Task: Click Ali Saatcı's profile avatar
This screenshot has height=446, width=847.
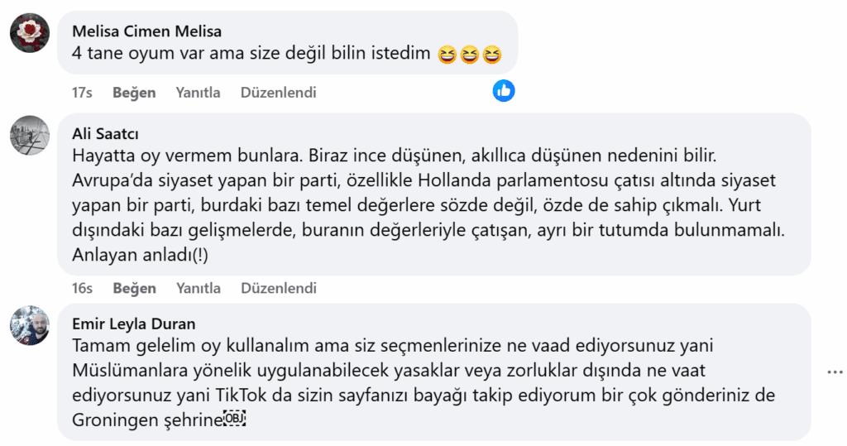Action: pyautogui.click(x=30, y=135)
